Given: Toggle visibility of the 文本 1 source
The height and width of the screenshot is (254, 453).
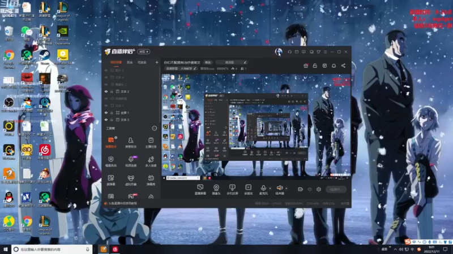Looking at the screenshot, I should pos(106,106).
